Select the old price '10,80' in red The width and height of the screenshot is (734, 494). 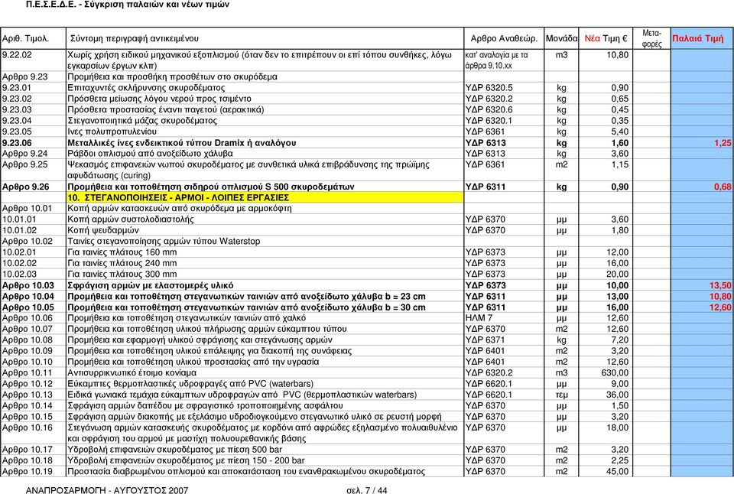click(720, 297)
